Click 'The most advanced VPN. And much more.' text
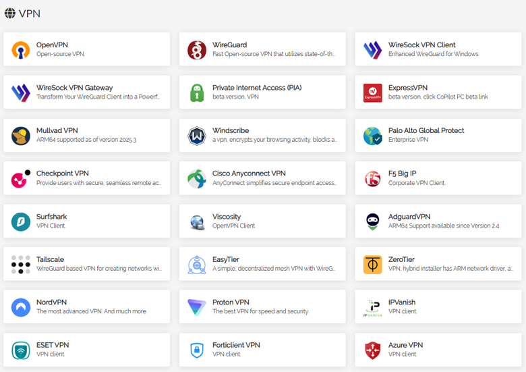Screen dimensions: 526x372 click(x=92, y=311)
